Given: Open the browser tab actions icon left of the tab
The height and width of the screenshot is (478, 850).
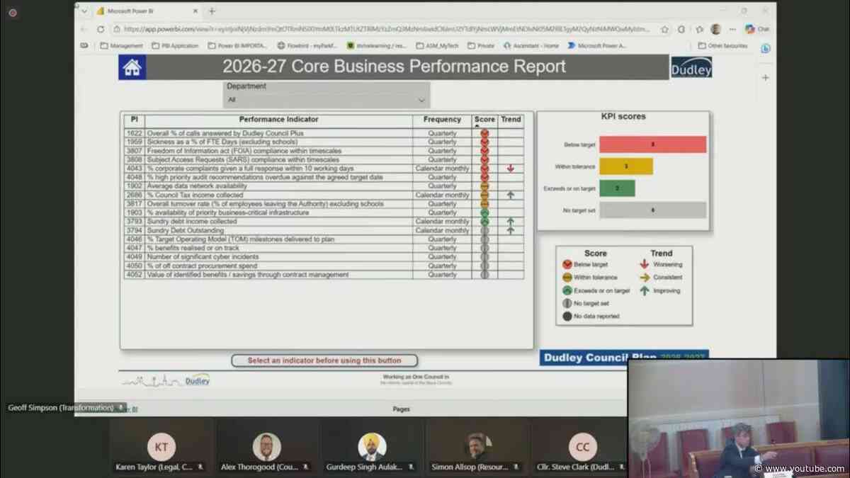Looking at the screenshot, I should coord(84,11).
